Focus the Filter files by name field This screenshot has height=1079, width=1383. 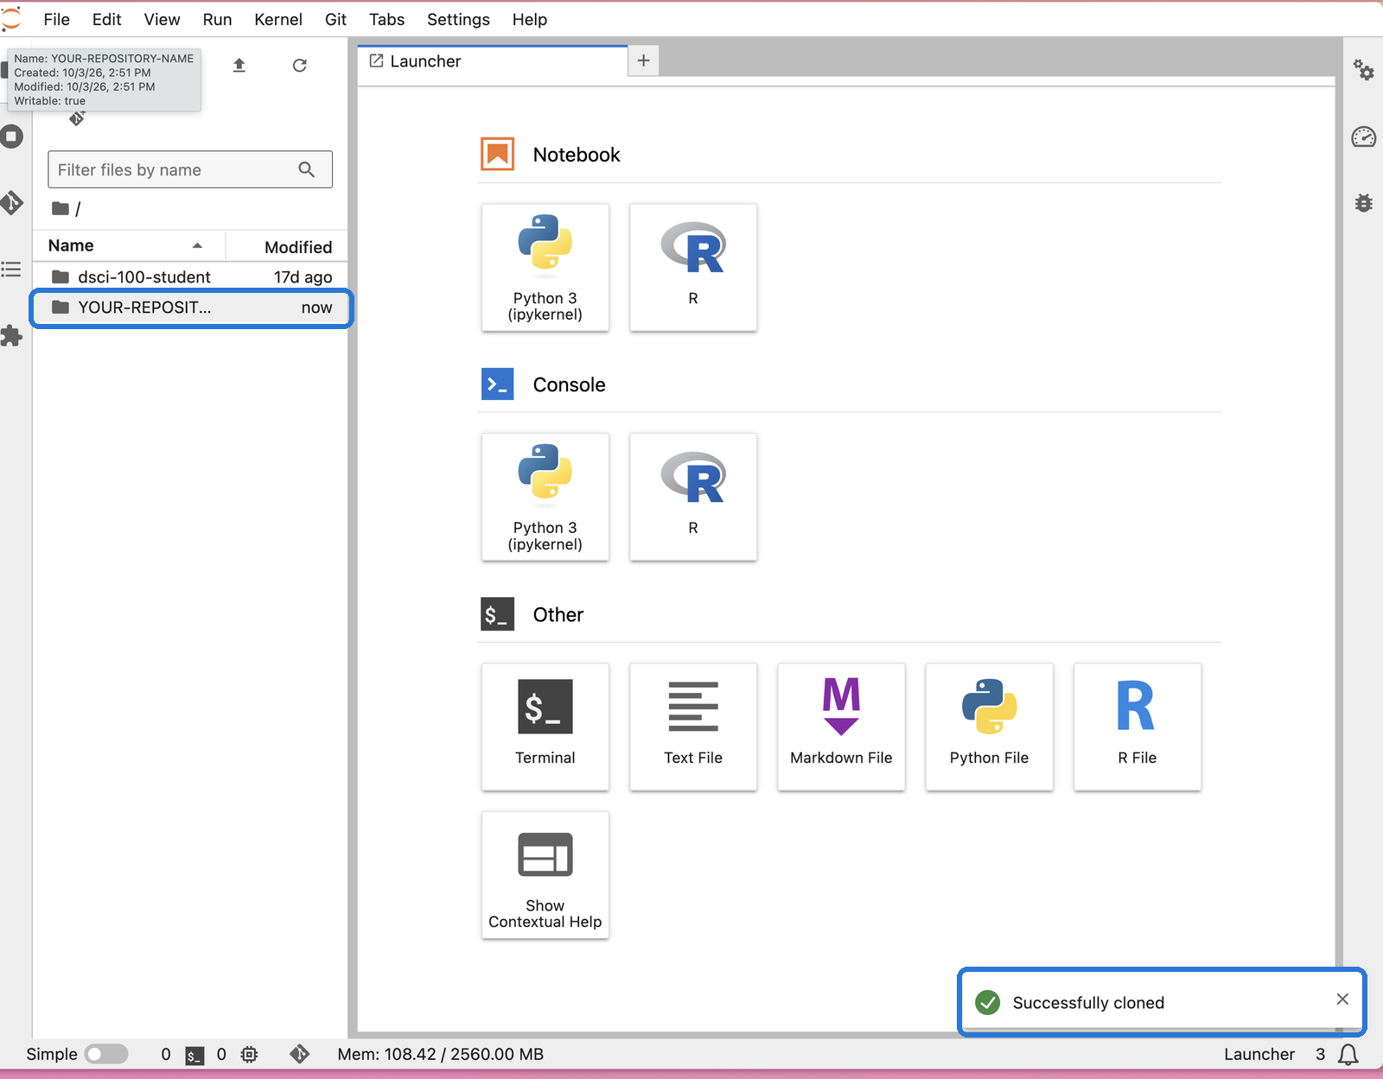point(190,169)
